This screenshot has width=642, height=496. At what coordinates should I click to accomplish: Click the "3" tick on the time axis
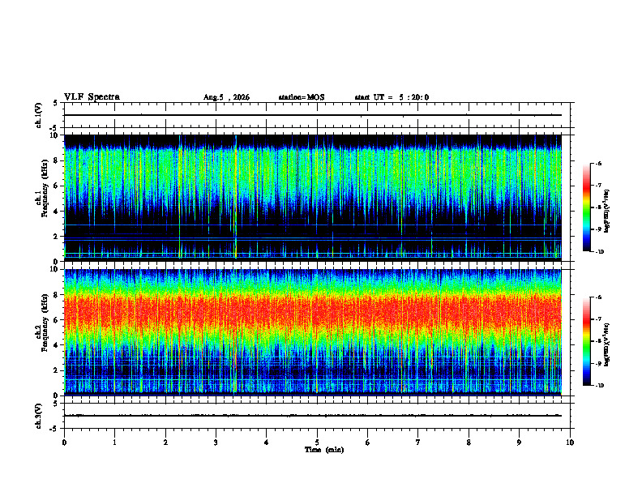[x=216, y=443]
